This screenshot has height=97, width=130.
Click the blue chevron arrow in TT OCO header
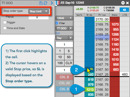point(52,3)
